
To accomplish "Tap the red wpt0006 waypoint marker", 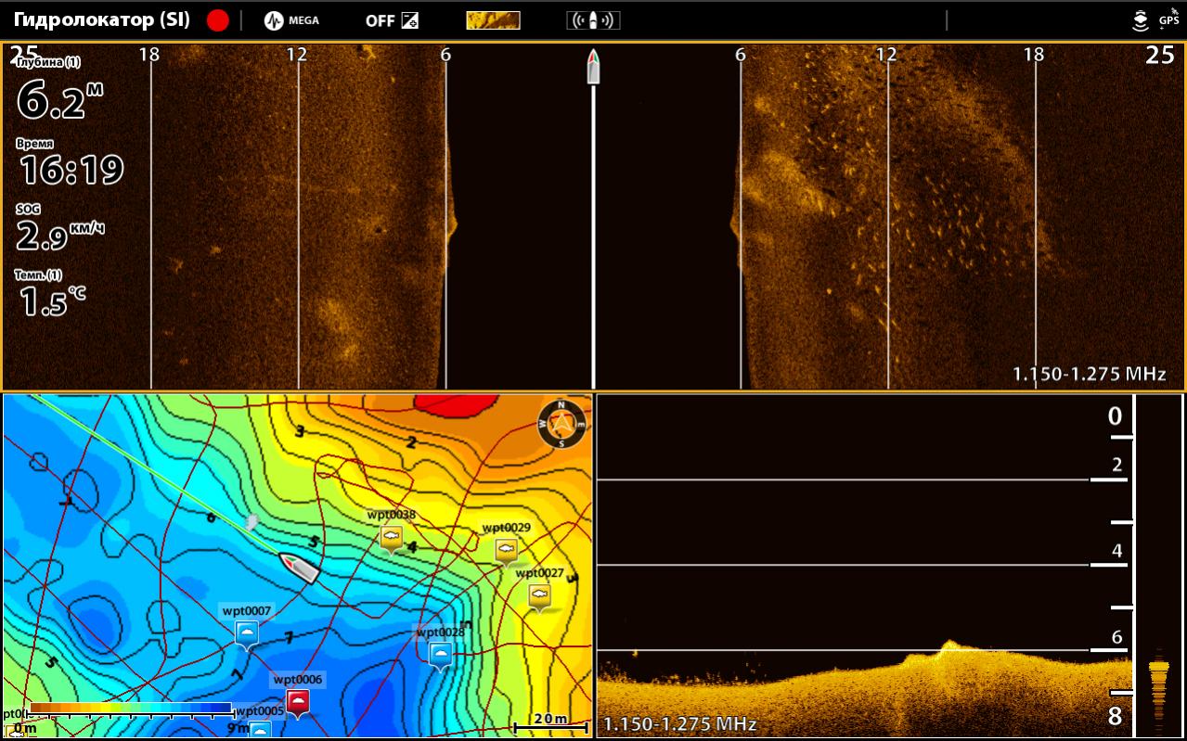I will click(x=297, y=702).
